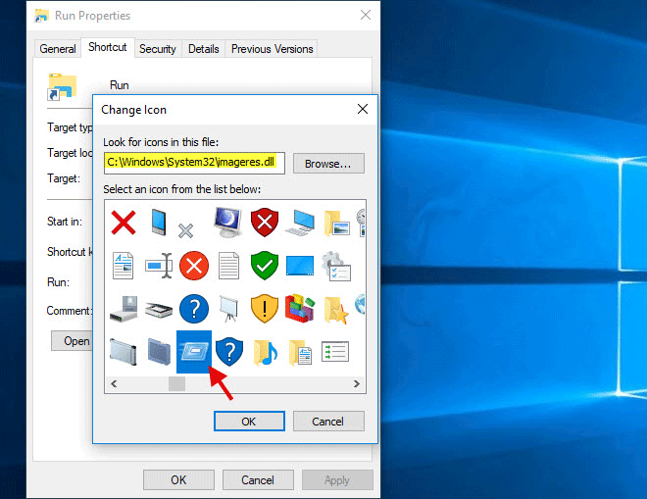Click the icon file path field
Screen dimensions: 647x499
[194, 163]
